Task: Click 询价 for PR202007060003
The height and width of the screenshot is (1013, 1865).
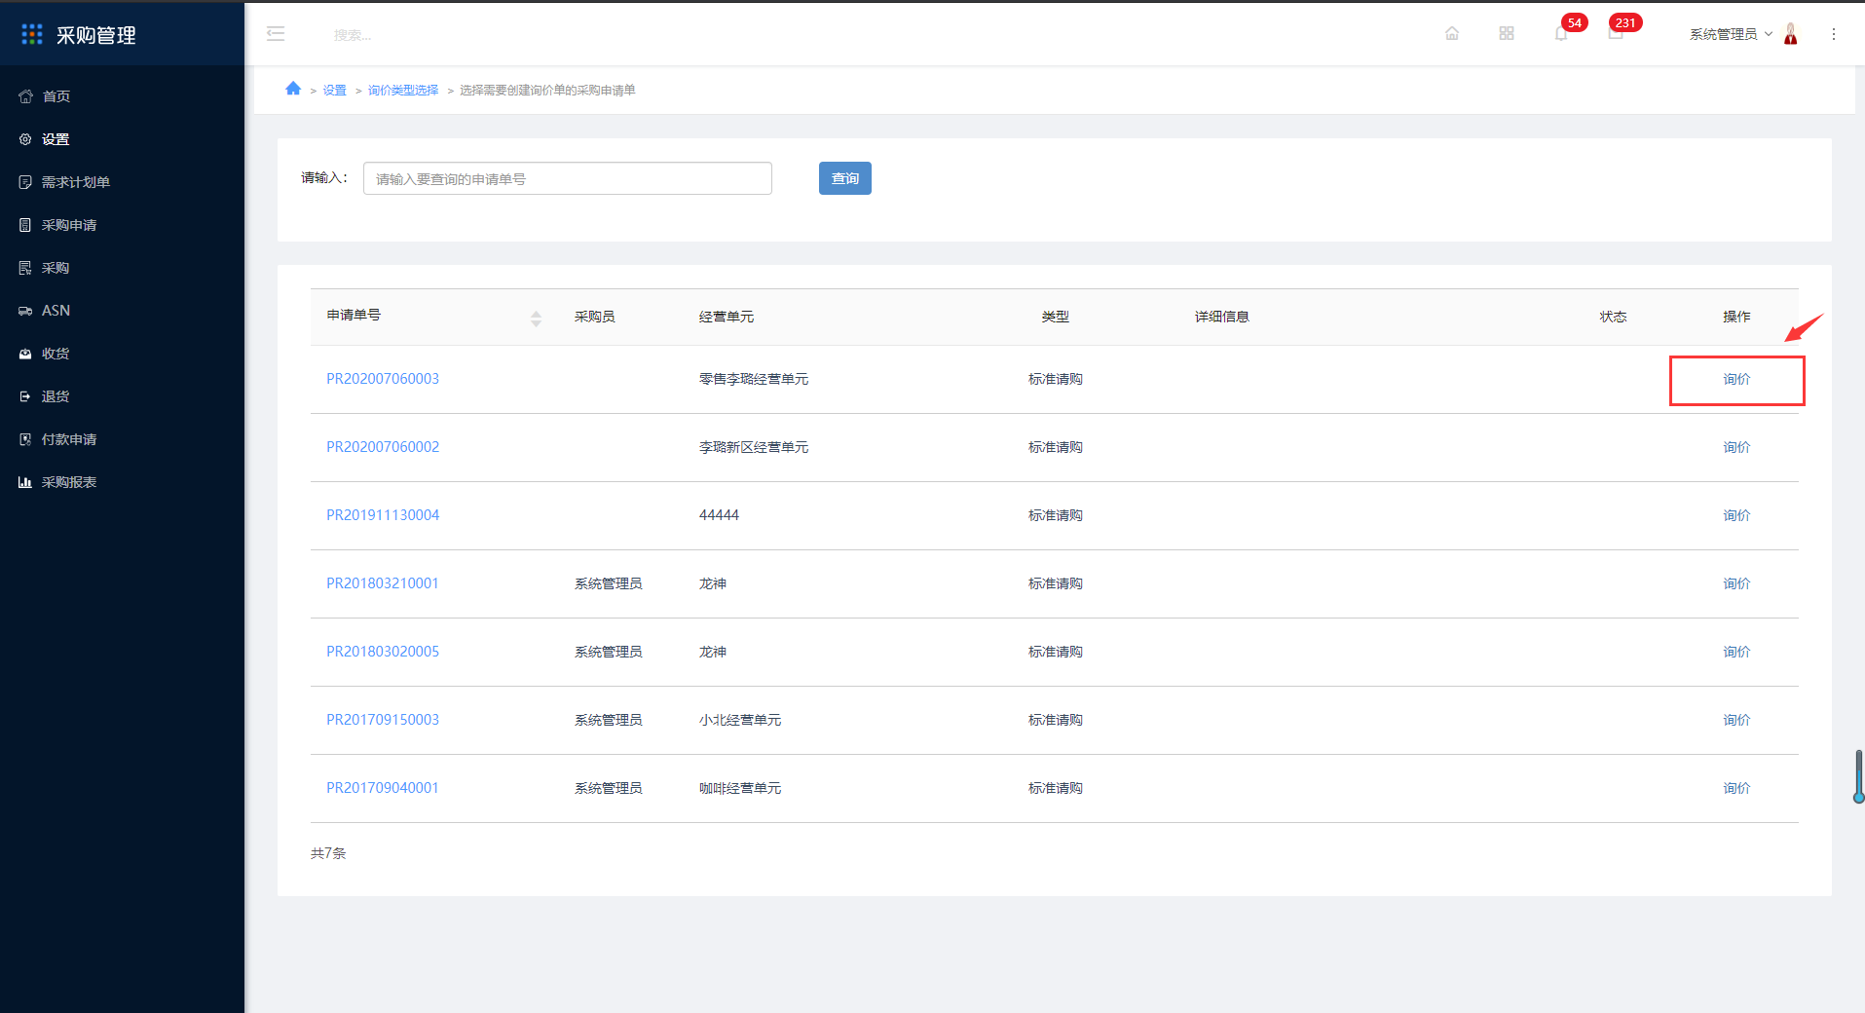Action: coord(1736,379)
